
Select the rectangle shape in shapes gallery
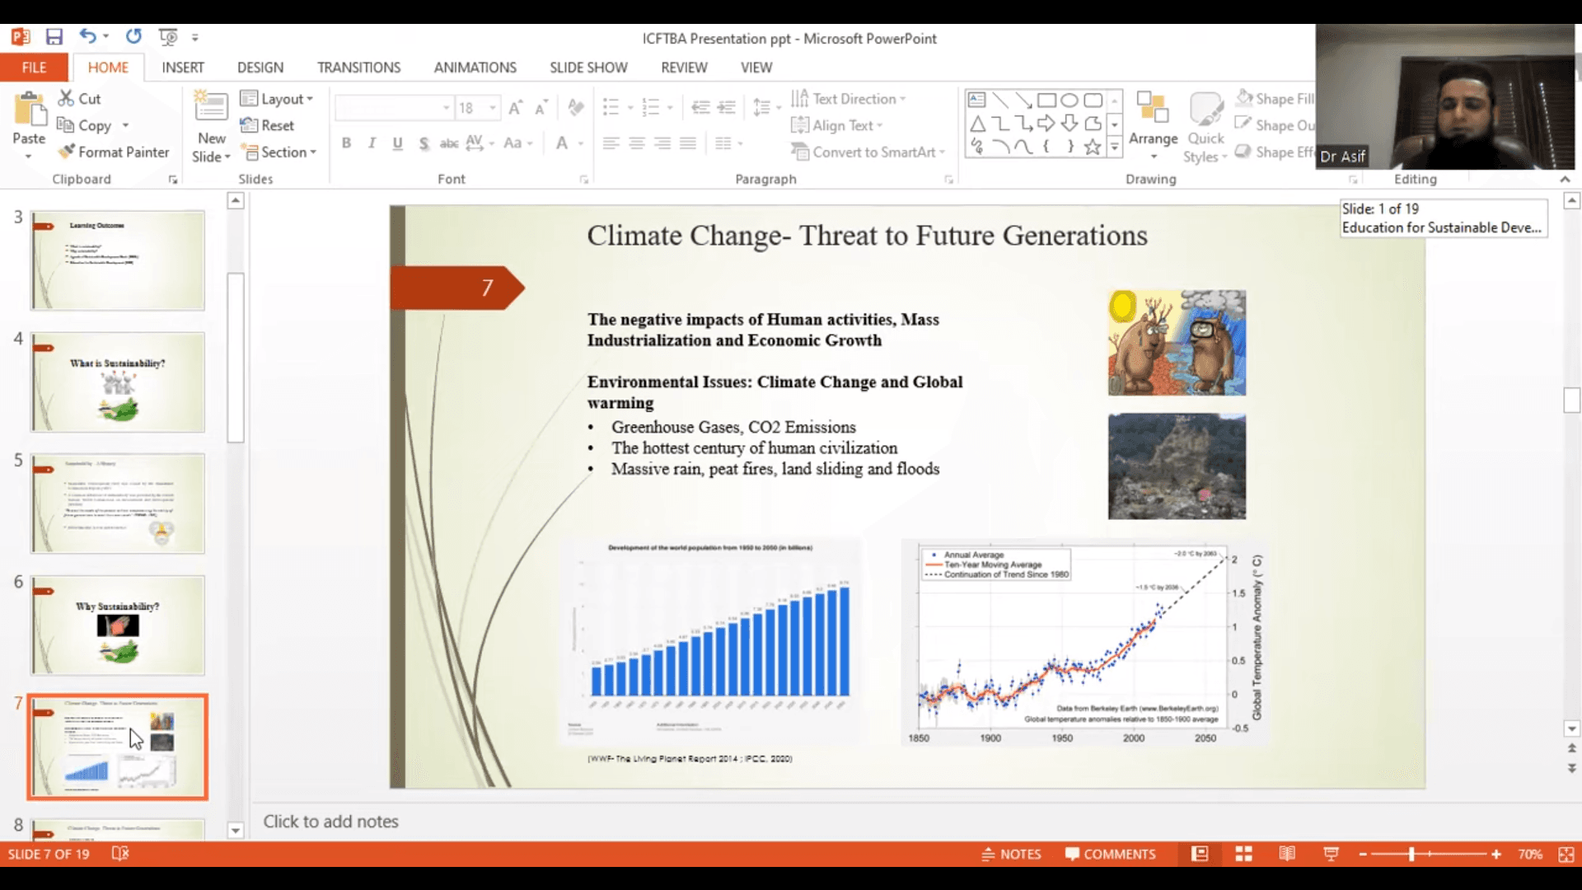(1046, 100)
